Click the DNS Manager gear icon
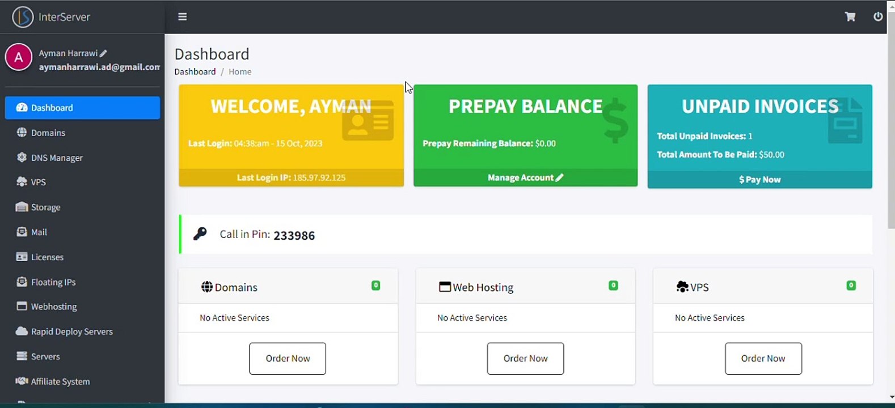This screenshot has height=408, width=895. [x=22, y=158]
